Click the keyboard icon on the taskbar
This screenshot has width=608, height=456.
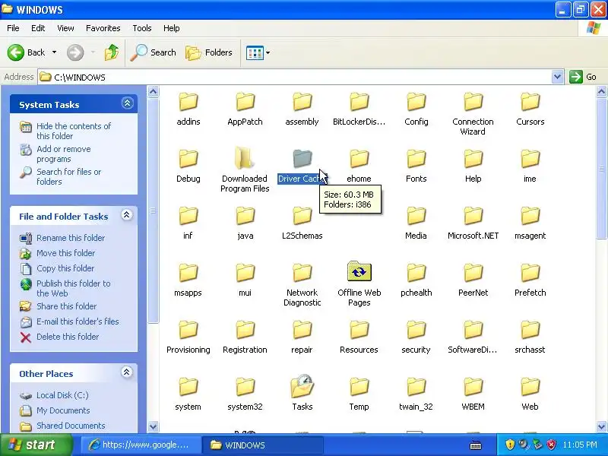click(476, 445)
